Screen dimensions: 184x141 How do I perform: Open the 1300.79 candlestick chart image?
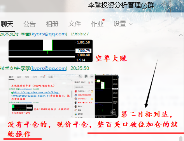pyautogui.click(x=51, y=51)
